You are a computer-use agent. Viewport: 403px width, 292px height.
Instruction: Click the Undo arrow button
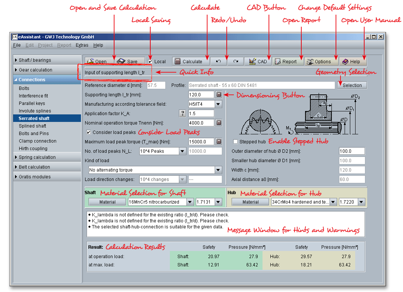point(218,61)
